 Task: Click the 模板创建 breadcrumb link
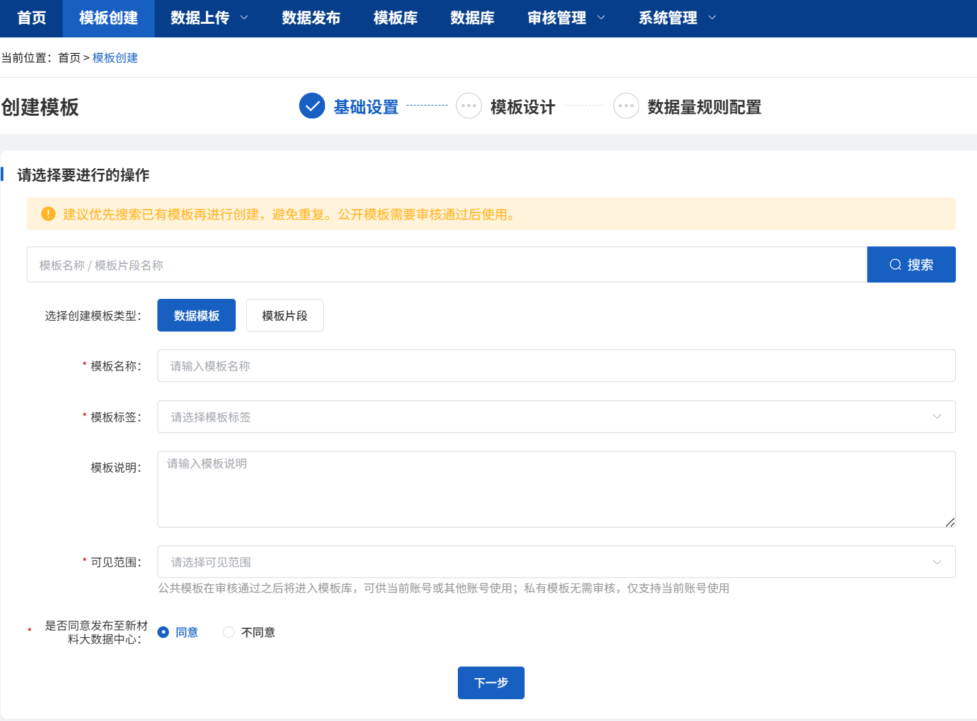(x=115, y=58)
